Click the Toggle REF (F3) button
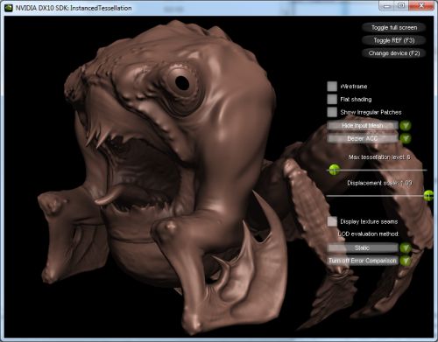Screen dimensions: 438x342 coord(393,40)
